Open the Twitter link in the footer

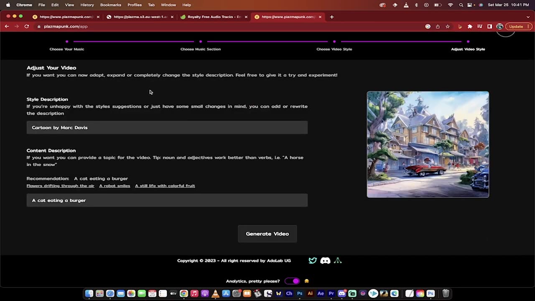pos(313,260)
